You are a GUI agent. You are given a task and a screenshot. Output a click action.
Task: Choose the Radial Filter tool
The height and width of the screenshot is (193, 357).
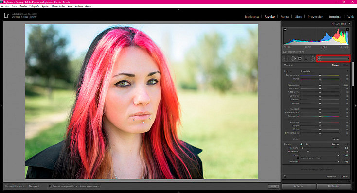coord(313,59)
